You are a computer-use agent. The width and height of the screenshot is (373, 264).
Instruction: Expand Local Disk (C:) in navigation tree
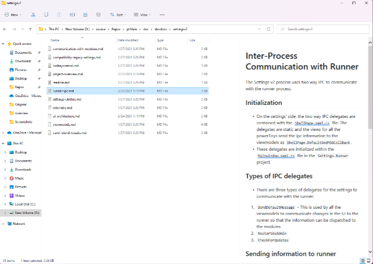click(5, 204)
